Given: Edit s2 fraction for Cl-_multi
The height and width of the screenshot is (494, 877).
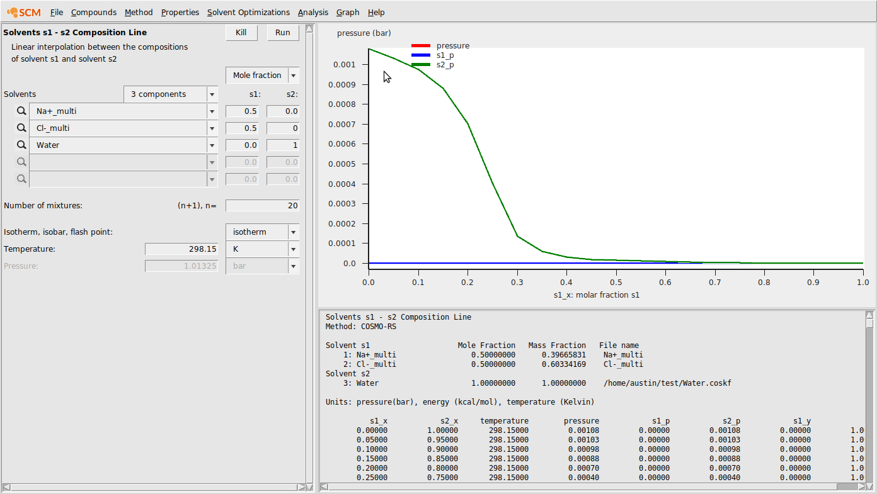Looking at the screenshot, I should (x=283, y=128).
